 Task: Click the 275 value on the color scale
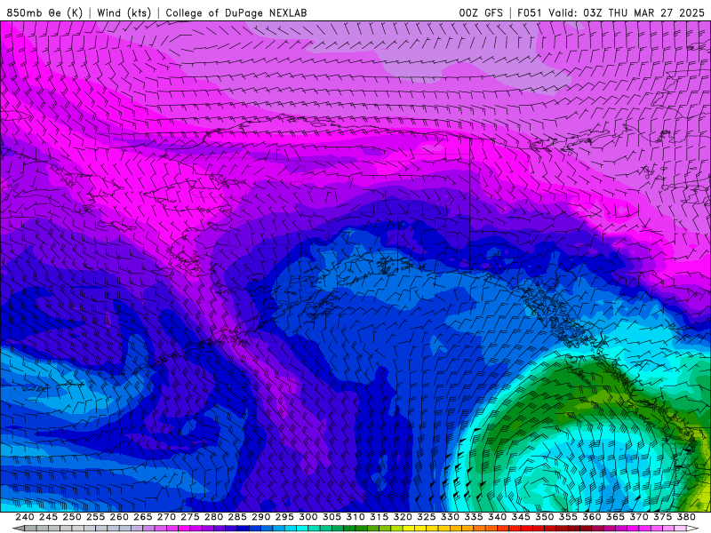coord(190,517)
